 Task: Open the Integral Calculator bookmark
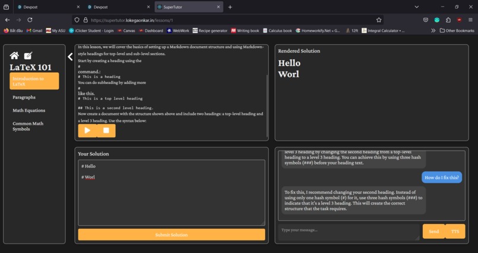[383, 31]
